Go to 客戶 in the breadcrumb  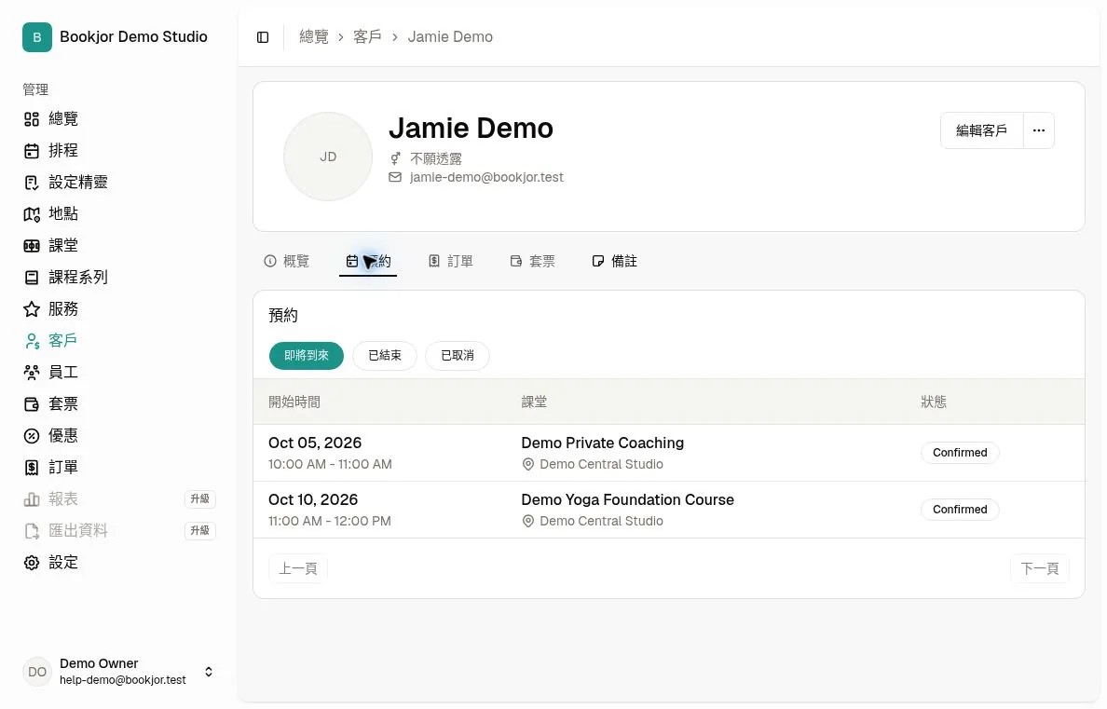click(367, 36)
